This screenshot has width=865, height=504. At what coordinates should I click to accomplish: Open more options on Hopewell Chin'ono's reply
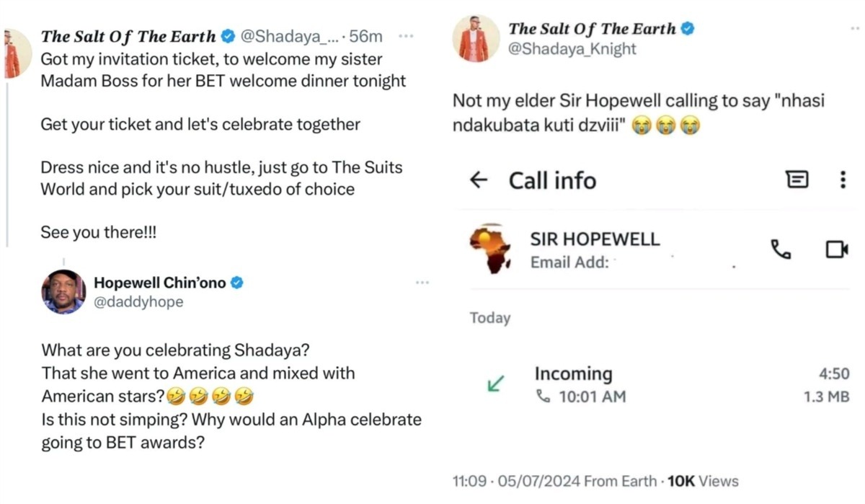tap(422, 283)
